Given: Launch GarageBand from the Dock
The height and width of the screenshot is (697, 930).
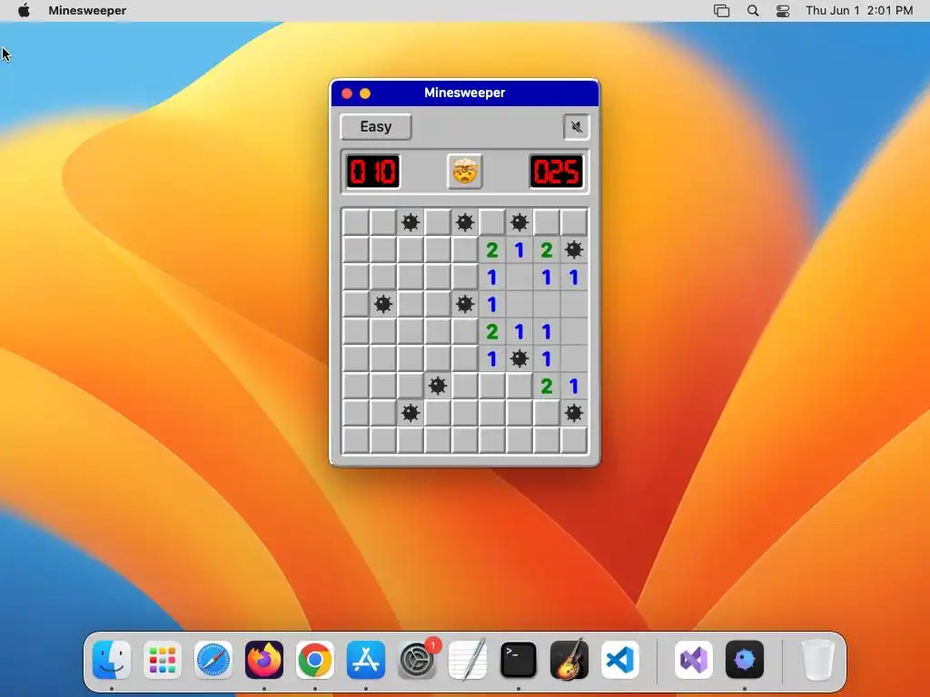Looking at the screenshot, I should point(569,660).
